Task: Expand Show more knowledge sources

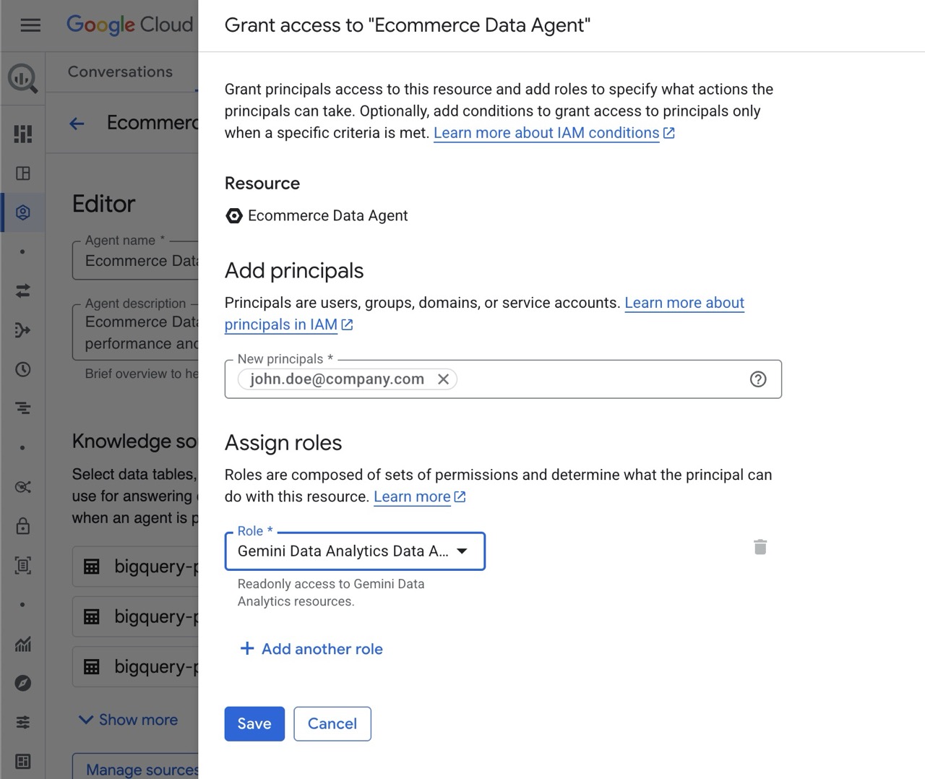Action: [x=129, y=720]
